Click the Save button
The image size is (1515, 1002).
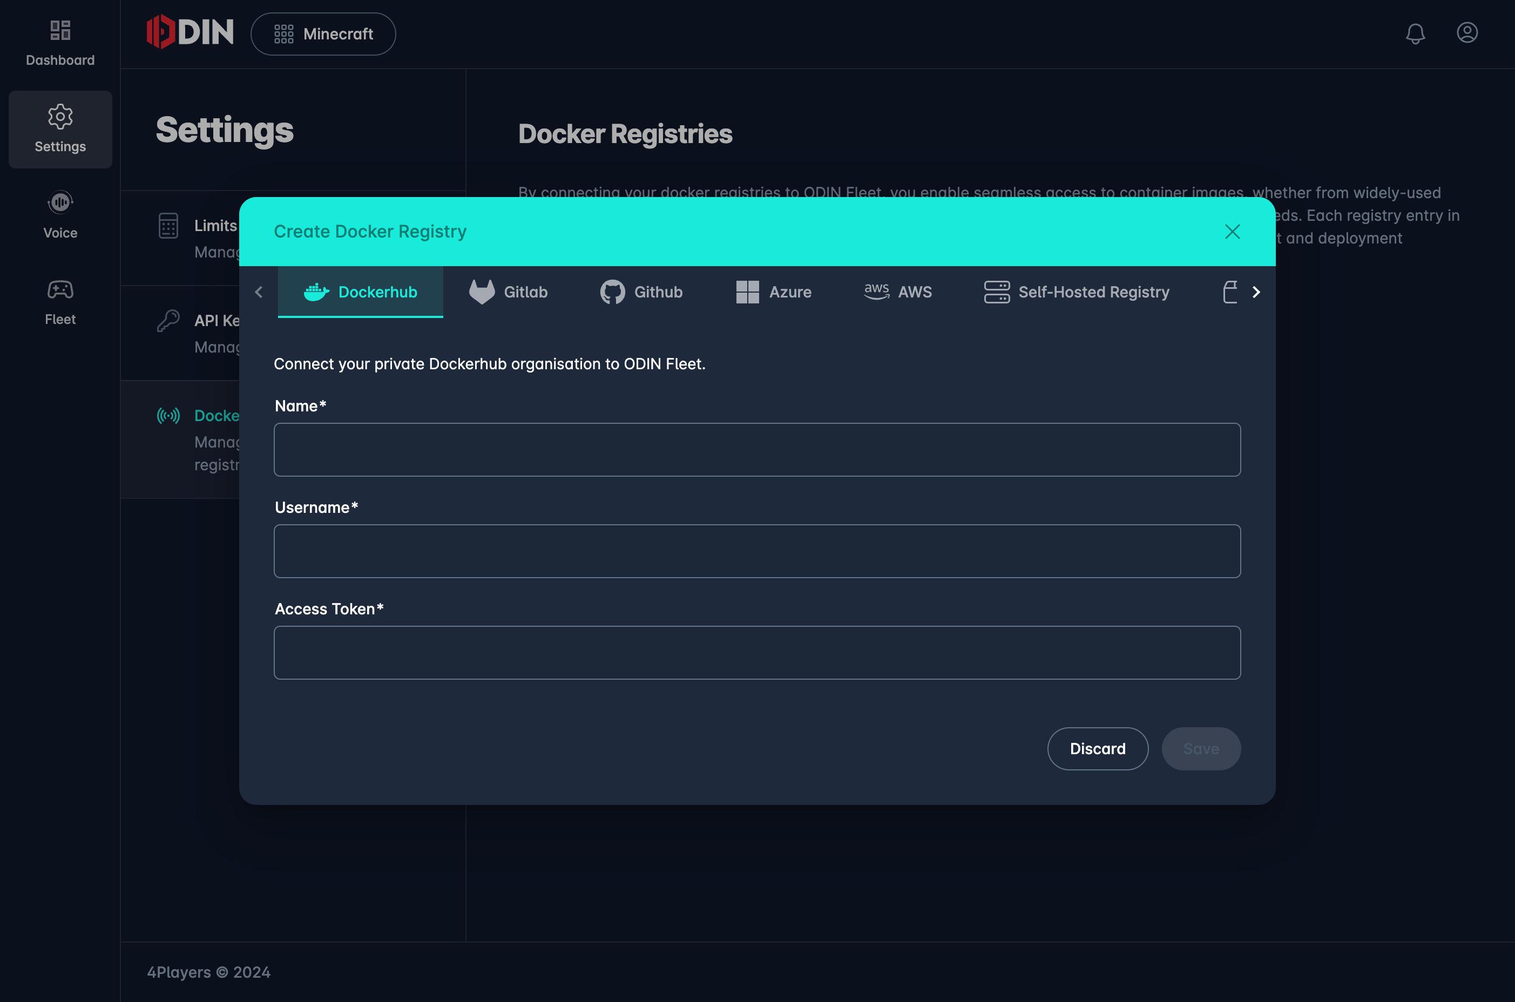1201,749
